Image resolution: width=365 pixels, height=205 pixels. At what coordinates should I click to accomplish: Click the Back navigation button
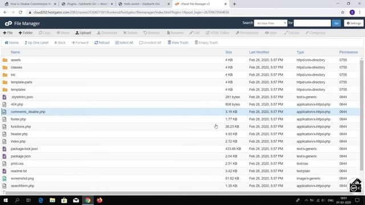pos(60,43)
